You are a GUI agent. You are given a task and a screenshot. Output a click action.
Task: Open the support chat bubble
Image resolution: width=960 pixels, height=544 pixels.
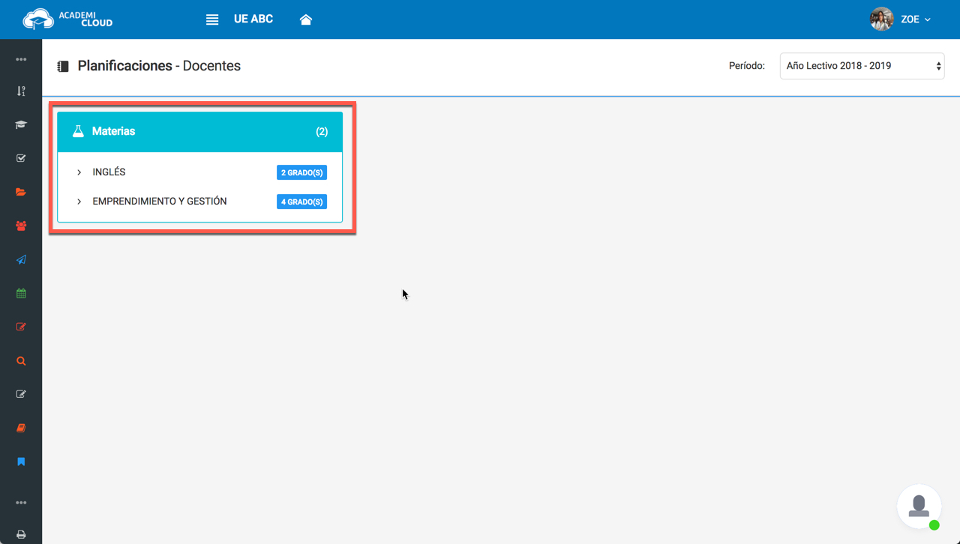point(919,506)
